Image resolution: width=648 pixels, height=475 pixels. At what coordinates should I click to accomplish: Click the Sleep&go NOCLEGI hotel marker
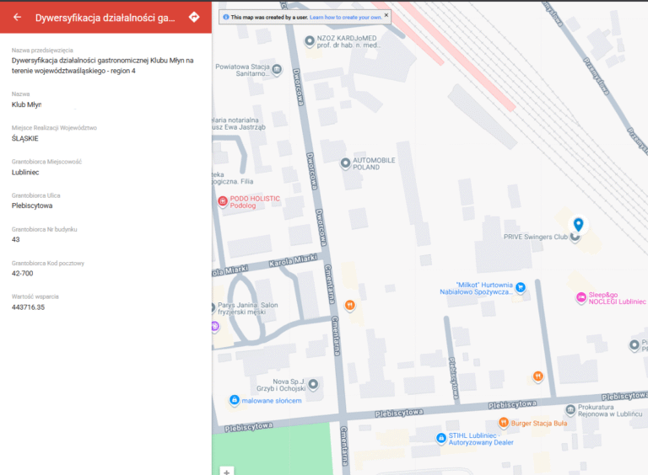[x=580, y=297]
